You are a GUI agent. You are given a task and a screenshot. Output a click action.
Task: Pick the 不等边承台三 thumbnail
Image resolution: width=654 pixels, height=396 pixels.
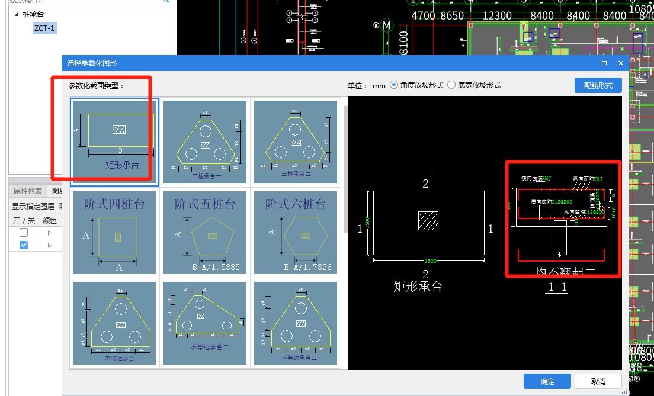295,323
